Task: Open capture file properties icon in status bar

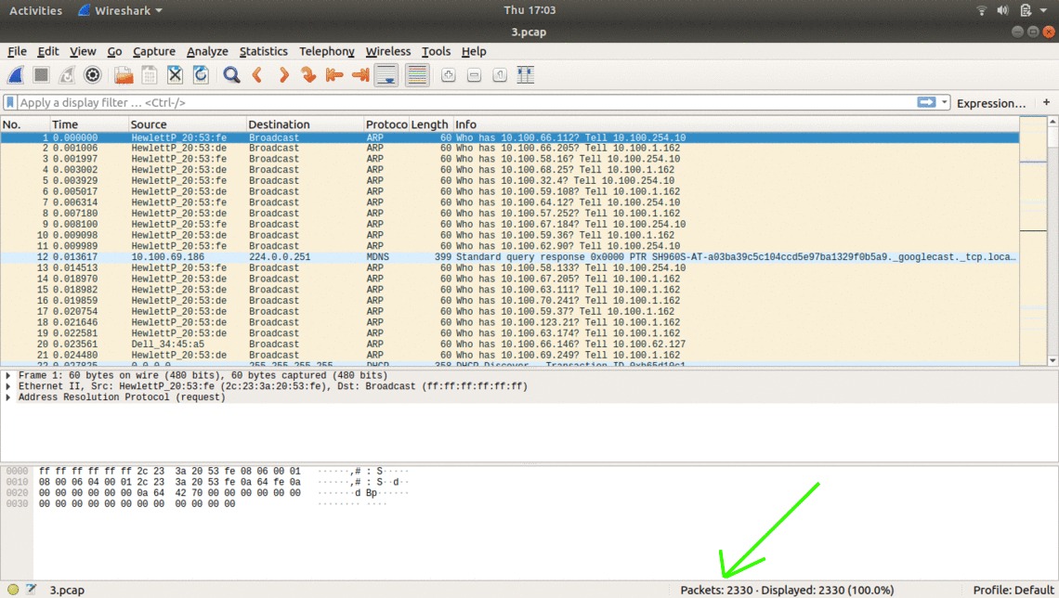Action: pyautogui.click(x=31, y=590)
